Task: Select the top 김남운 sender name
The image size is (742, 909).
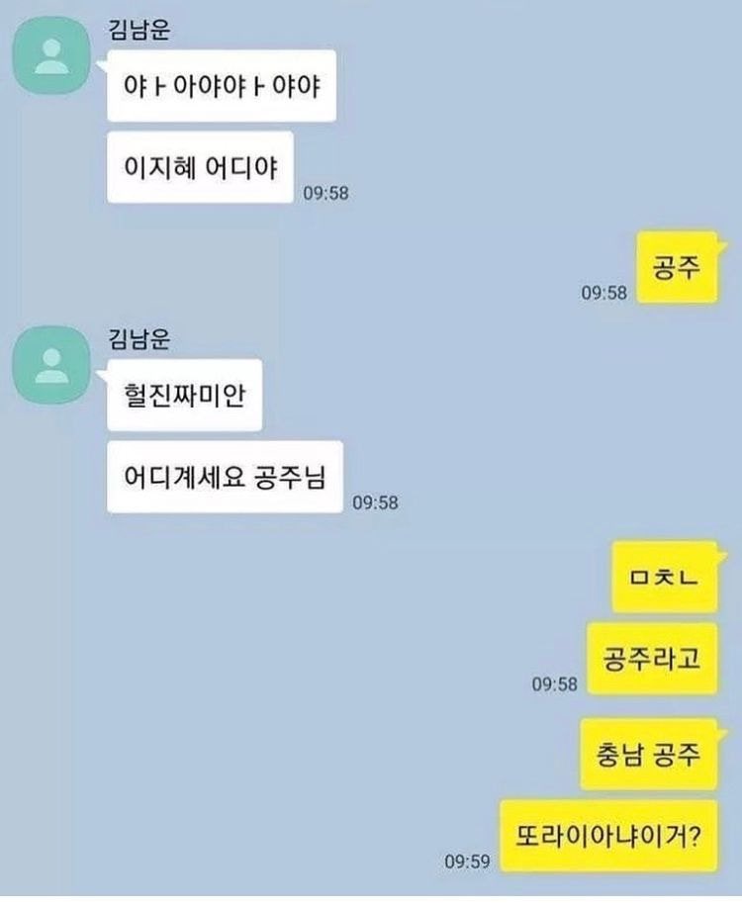Action: pyautogui.click(x=139, y=29)
